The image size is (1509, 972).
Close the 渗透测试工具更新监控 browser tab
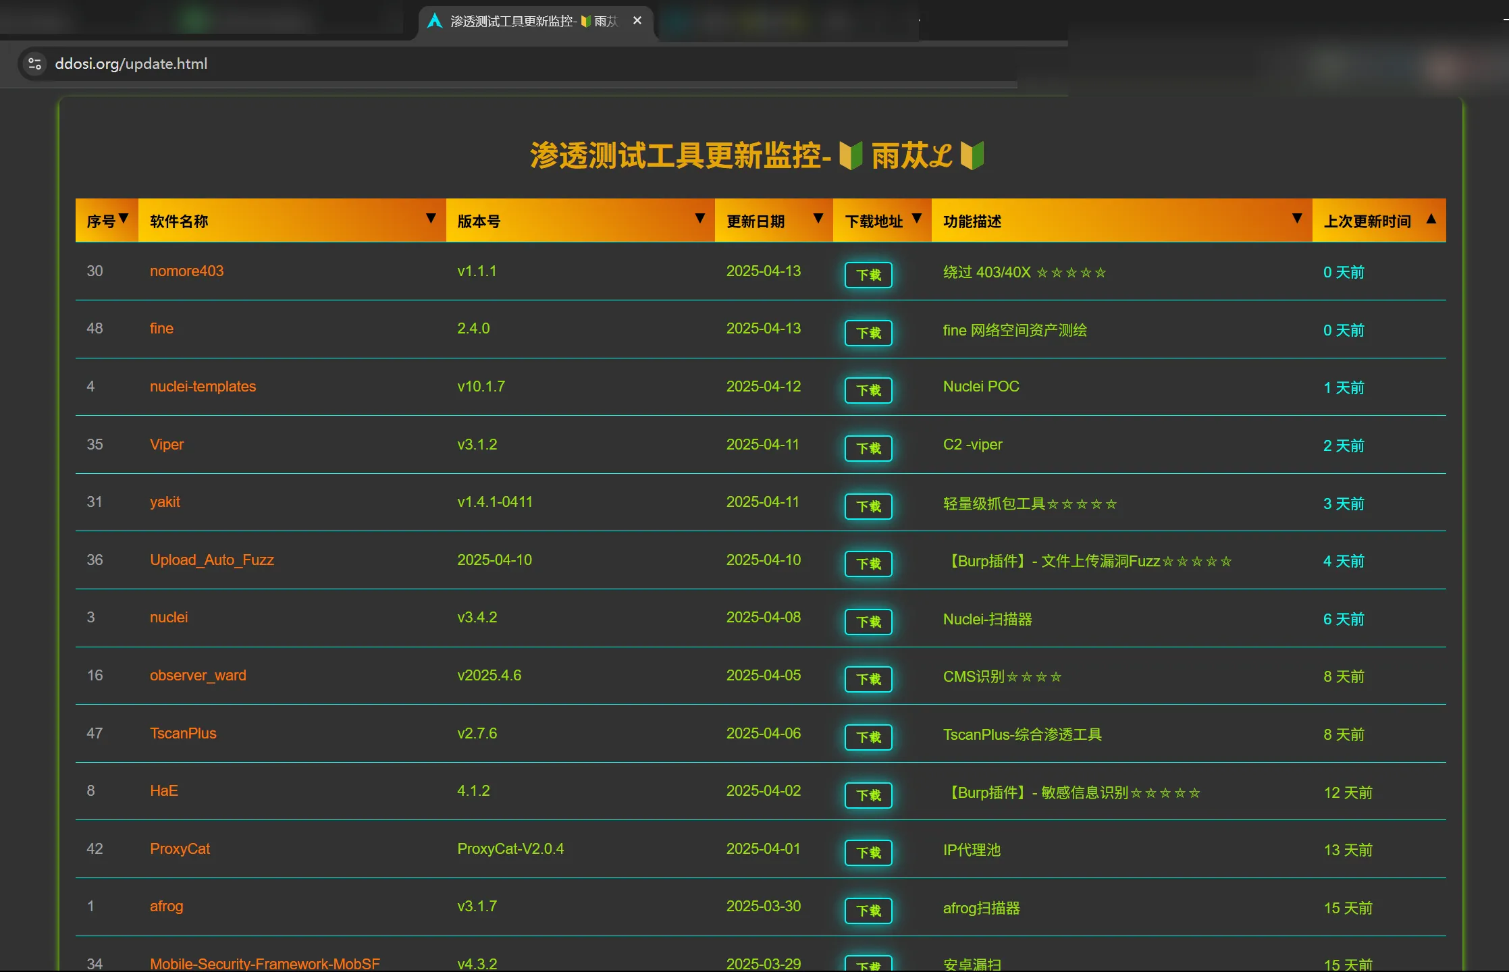(x=637, y=21)
